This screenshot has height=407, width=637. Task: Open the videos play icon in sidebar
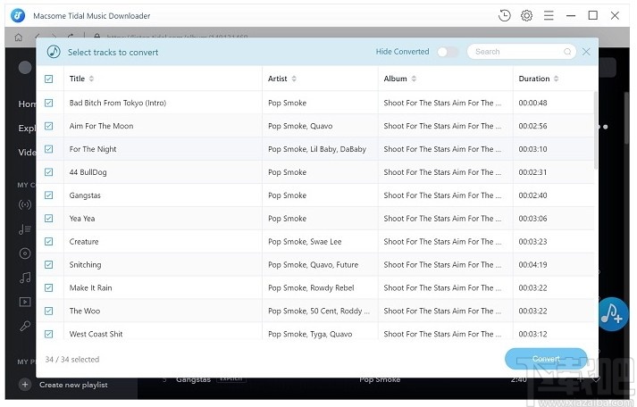[25, 302]
